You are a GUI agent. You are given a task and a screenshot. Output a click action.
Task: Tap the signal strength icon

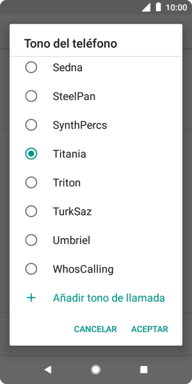[x=146, y=7]
